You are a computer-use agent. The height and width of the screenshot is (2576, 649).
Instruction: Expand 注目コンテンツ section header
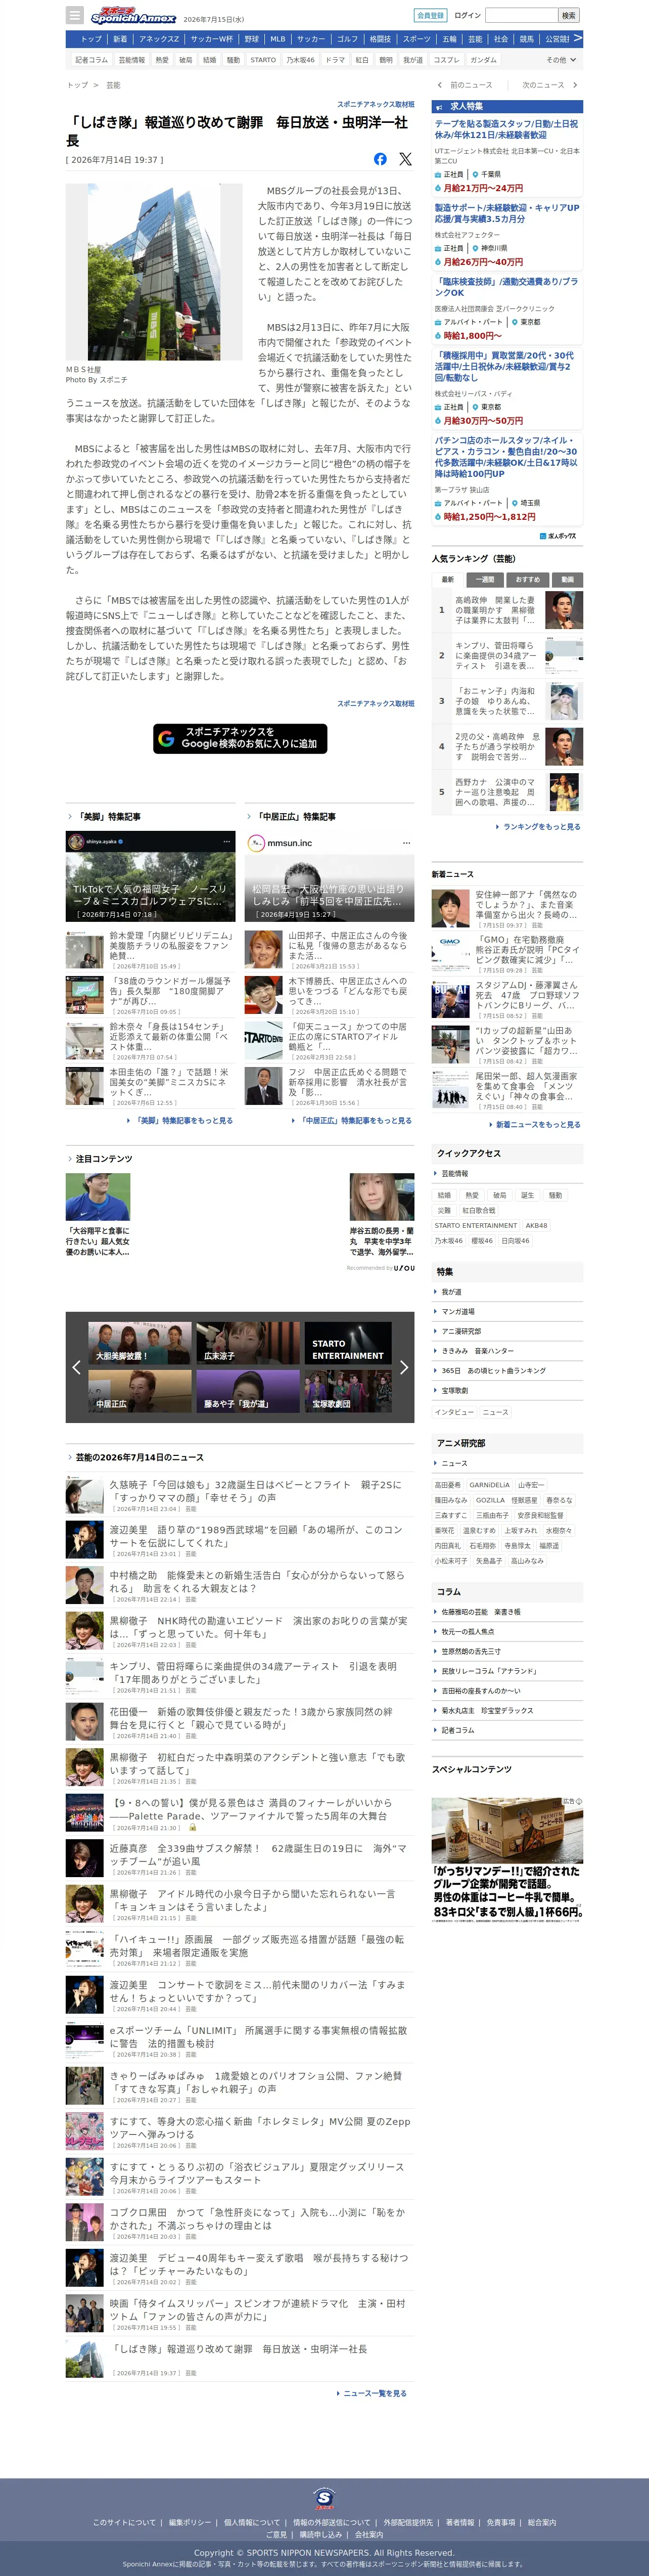tap(100, 1158)
